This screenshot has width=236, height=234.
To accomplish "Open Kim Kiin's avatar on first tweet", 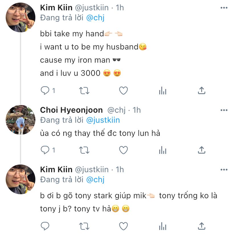I will (20, 18).
